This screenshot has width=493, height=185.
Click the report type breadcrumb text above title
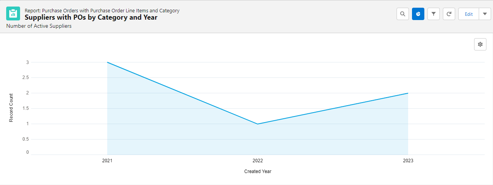(x=102, y=11)
